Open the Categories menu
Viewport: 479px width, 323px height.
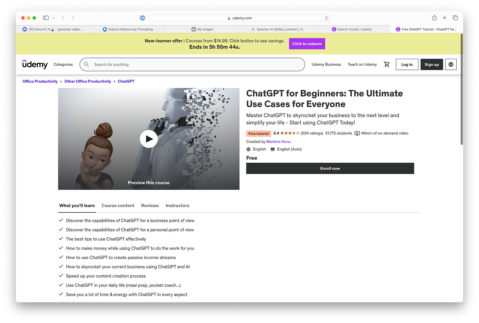(63, 64)
